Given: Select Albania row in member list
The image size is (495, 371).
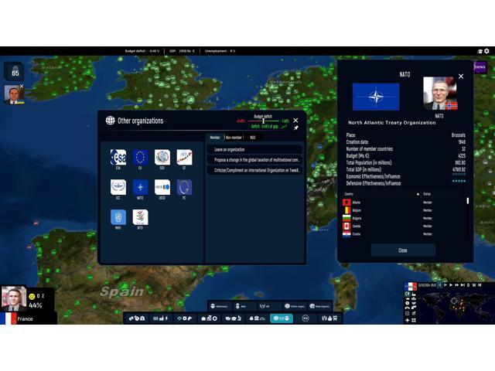Looking at the screenshot, I should coord(402,203).
